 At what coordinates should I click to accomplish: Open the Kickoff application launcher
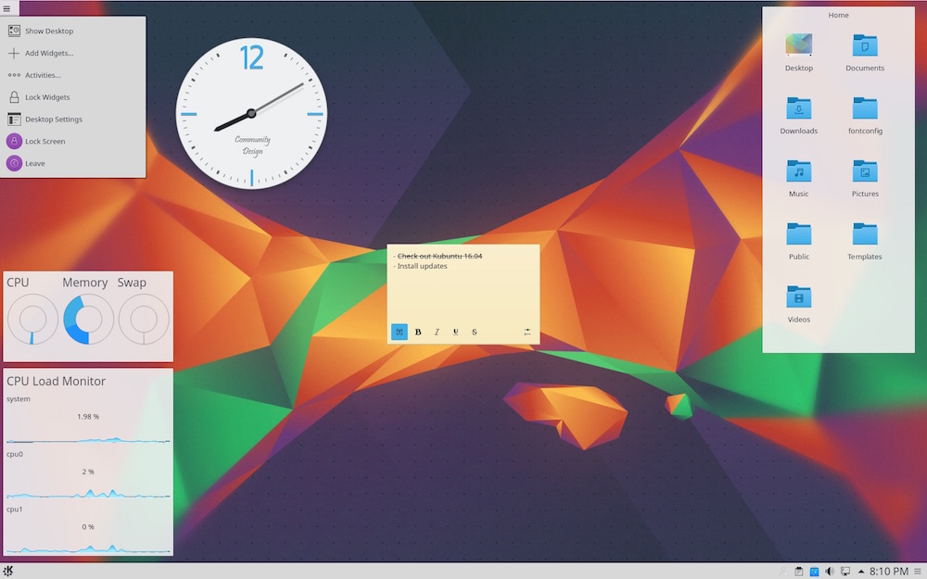[7, 571]
